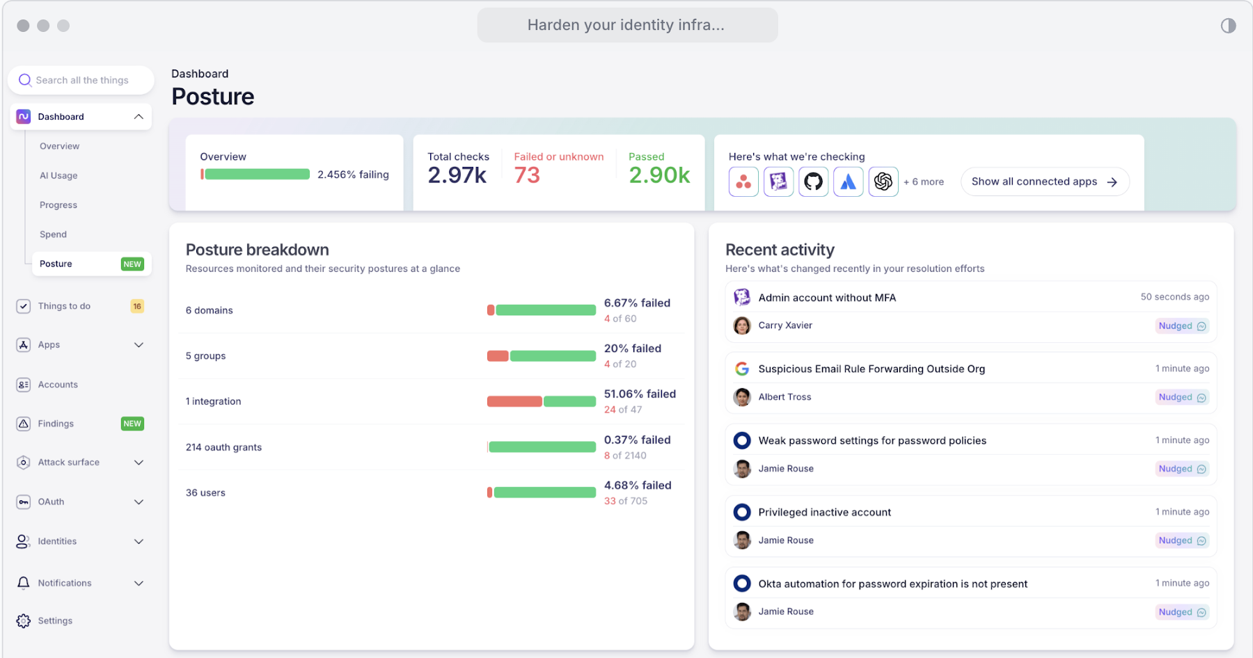
Task: Click the integration failed progress bar
Action: [x=541, y=401]
